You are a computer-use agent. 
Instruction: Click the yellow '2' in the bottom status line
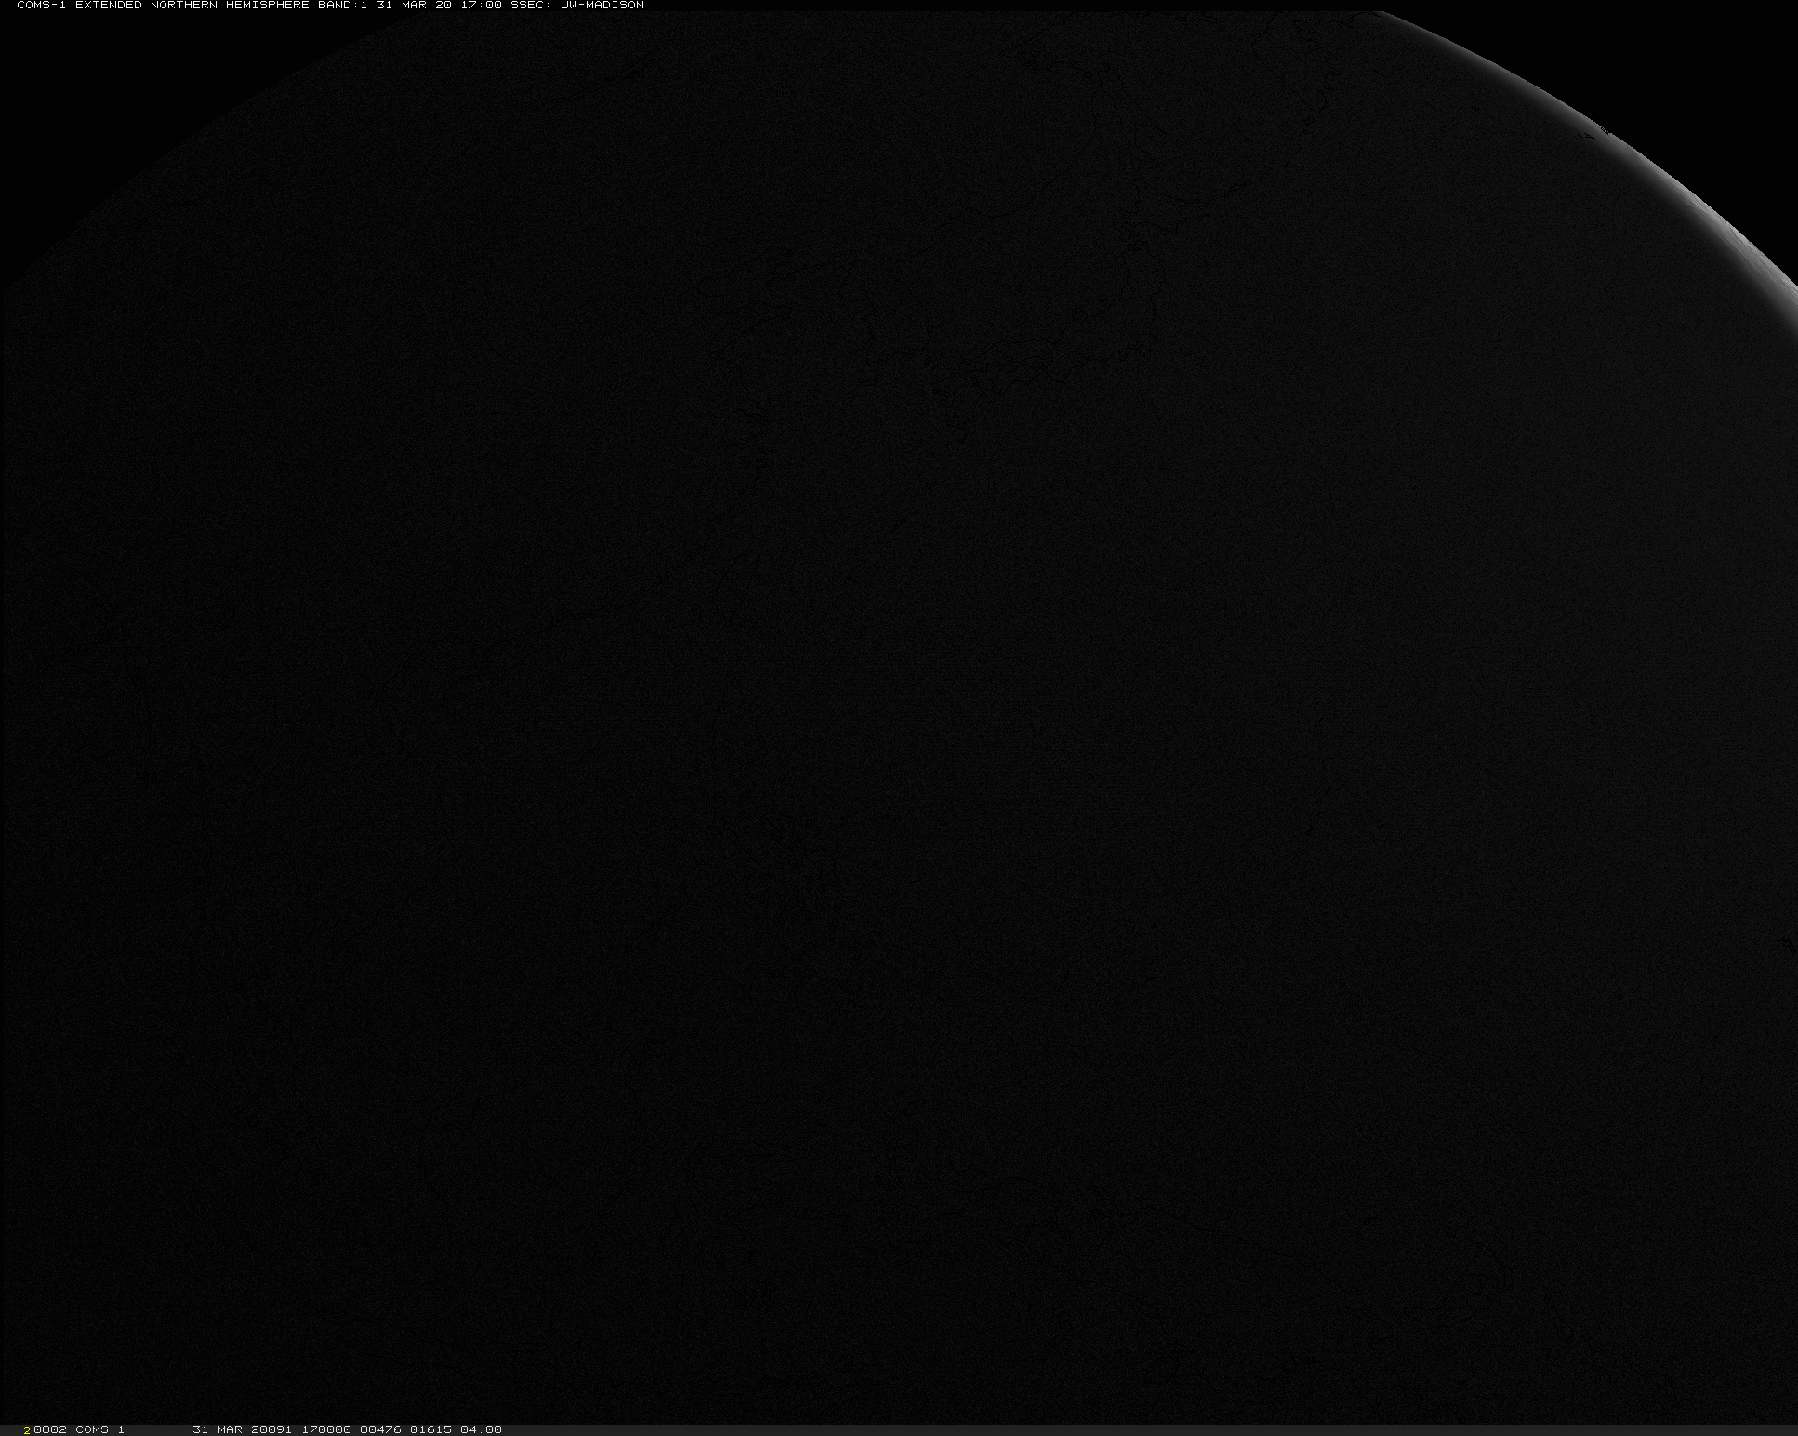click(x=28, y=1429)
